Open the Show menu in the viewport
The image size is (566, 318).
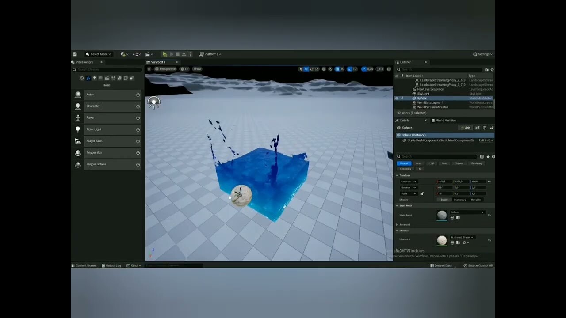coord(197,69)
